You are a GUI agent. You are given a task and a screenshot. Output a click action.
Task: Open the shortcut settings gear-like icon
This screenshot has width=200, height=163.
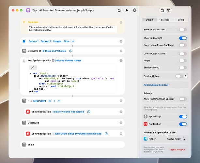(x=134, y=10)
